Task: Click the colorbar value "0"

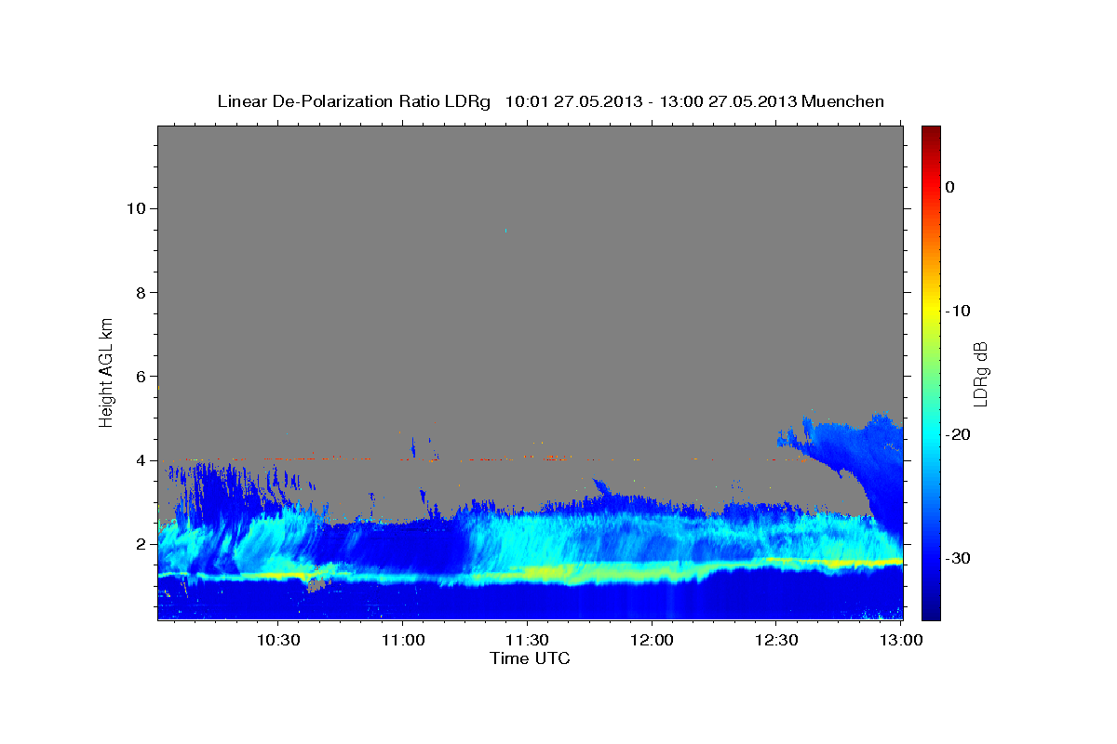Action: click(x=949, y=187)
